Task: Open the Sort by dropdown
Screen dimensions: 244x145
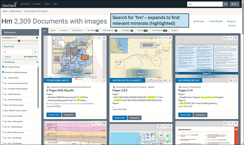Action: (x=232, y=26)
